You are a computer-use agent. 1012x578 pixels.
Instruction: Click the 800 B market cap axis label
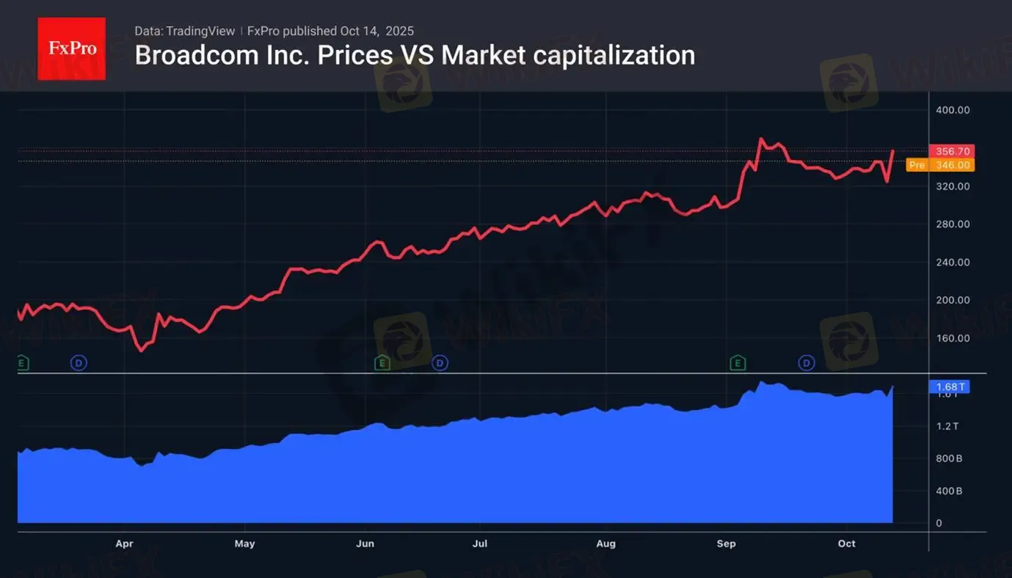[x=949, y=458]
